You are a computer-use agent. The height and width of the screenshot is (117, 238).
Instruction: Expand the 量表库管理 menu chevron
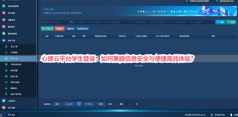pos(34,34)
